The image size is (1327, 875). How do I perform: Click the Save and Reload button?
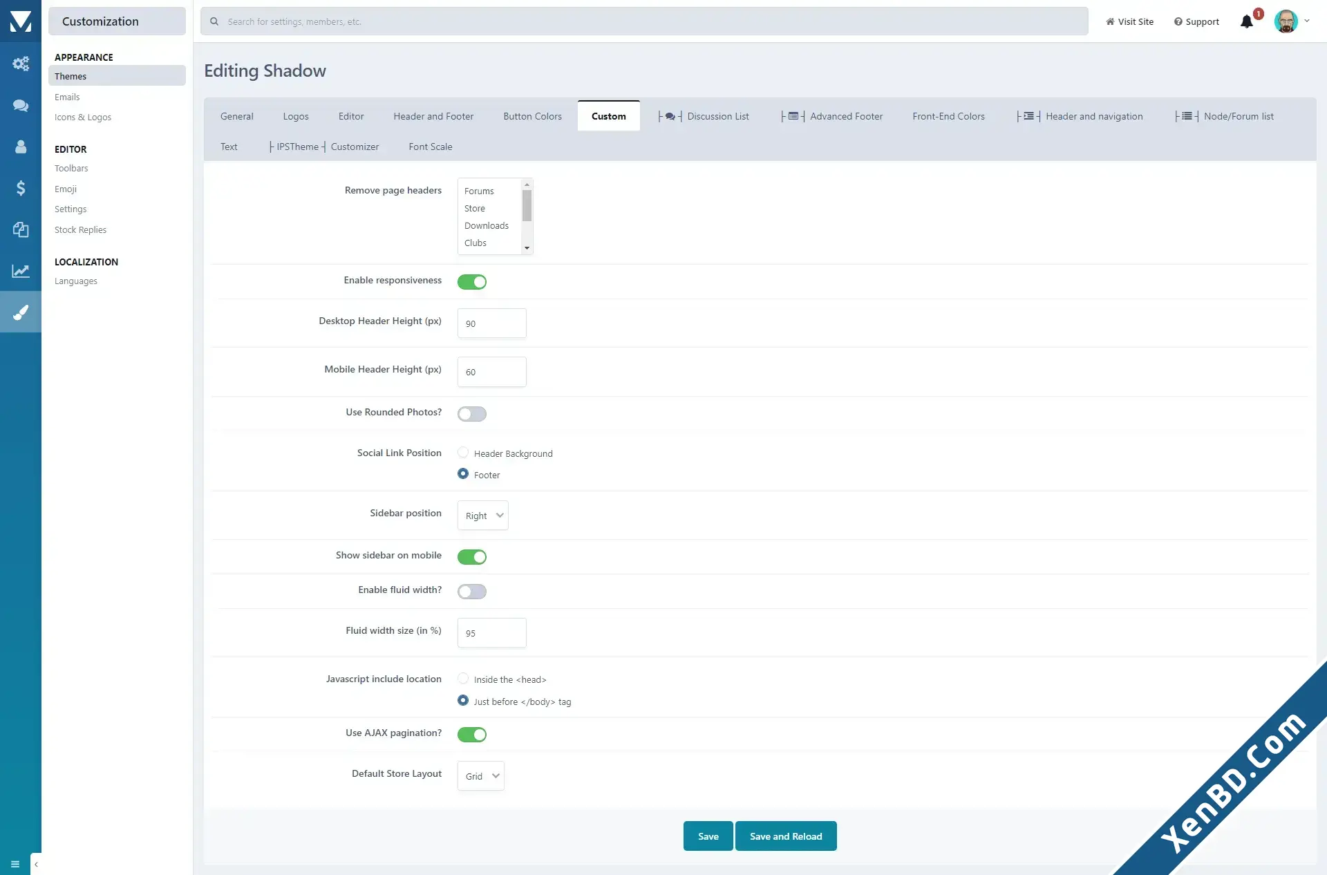coord(786,836)
